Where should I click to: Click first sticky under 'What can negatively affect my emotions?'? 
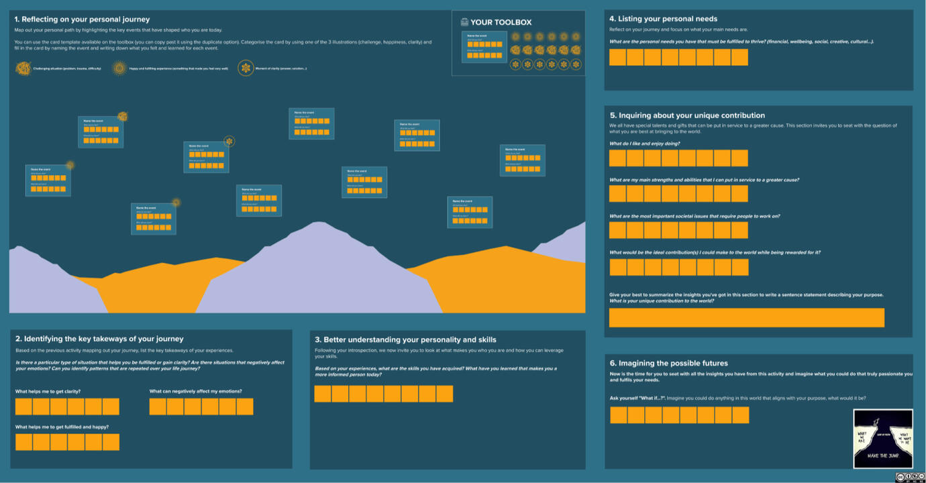click(158, 407)
